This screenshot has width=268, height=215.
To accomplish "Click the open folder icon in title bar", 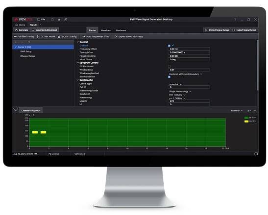I will pyautogui.click(x=59, y=20).
